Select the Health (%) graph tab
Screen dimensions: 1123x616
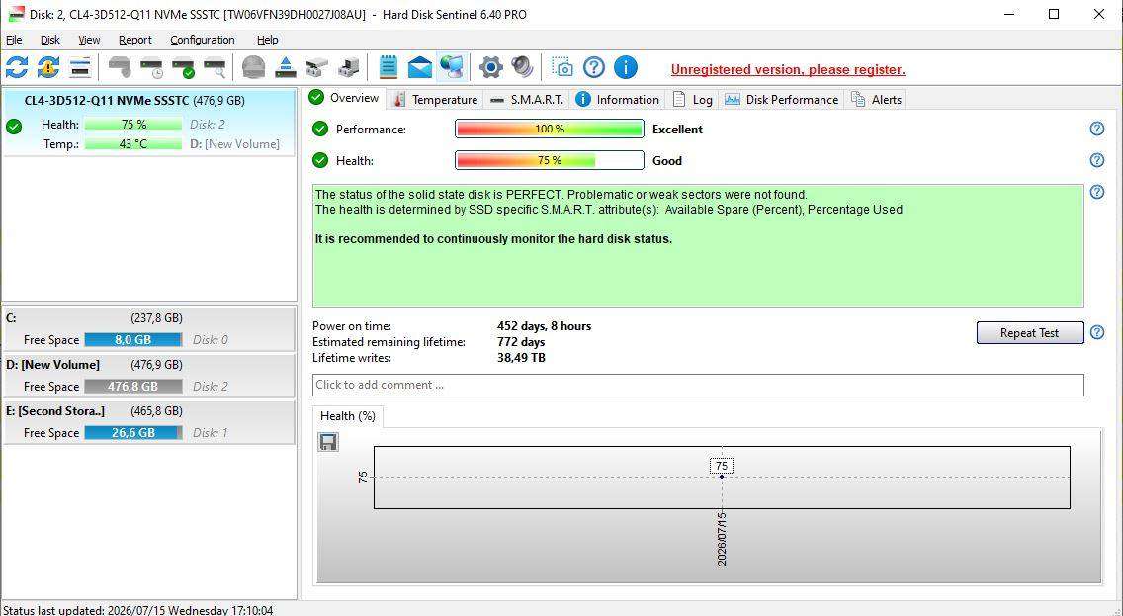click(348, 416)
